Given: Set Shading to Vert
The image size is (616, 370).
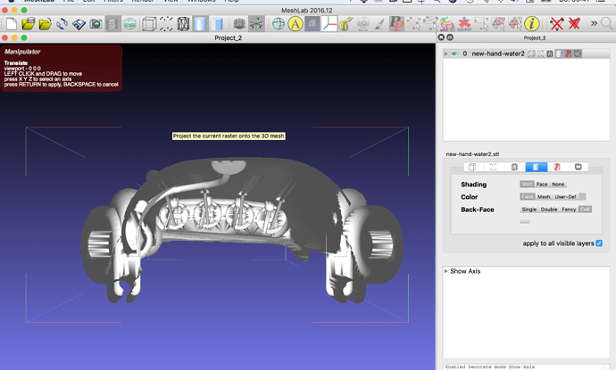Looking at the screenshot, I should click(x=528, y=184).
